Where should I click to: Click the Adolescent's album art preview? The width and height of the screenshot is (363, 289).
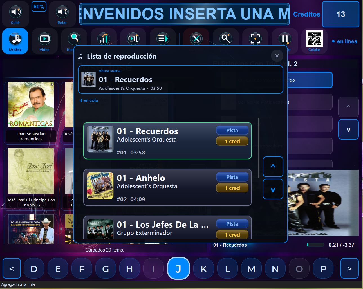tap(323, 203)
